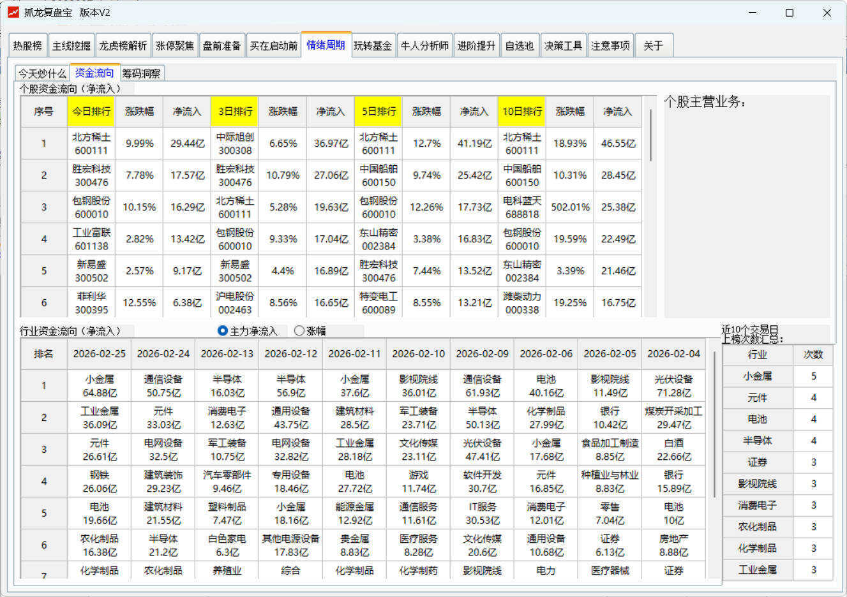Image resolution: width=847 pixels, height=597 pixels.
Task: Click 胜宏科技 300476 in the fund flow table
Action: coord(91,175)
